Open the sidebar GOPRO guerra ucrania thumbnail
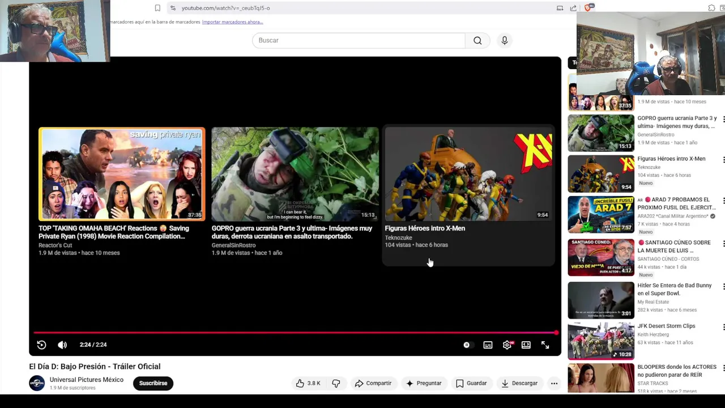This screenshot has height=408, width=725. click(x=601, y=133)
